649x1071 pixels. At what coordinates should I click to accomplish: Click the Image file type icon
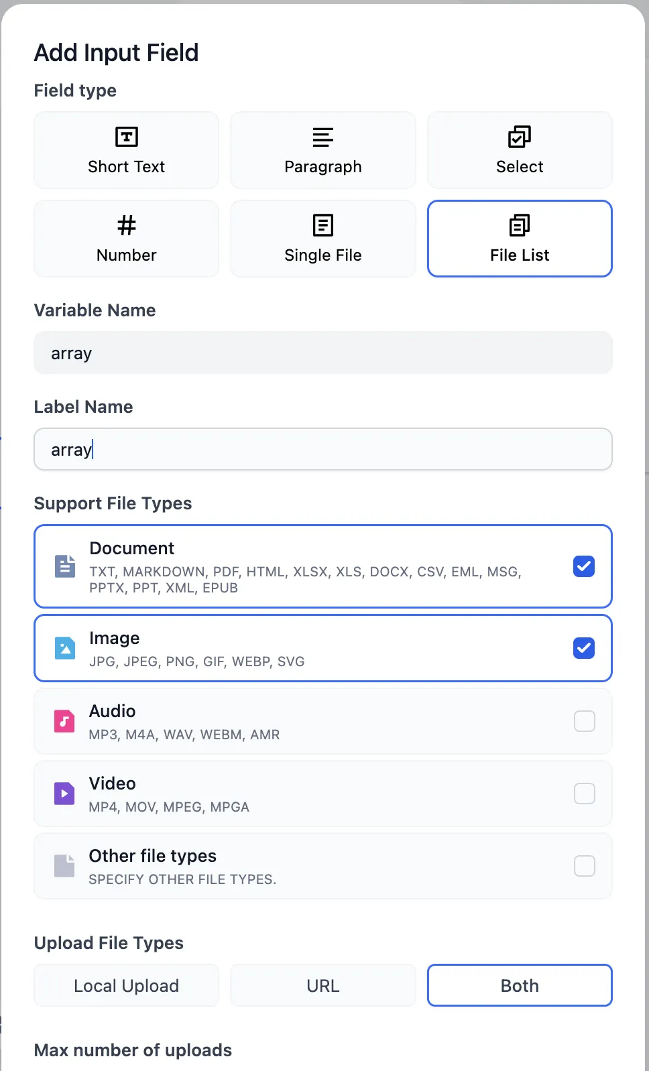point(64,648)
